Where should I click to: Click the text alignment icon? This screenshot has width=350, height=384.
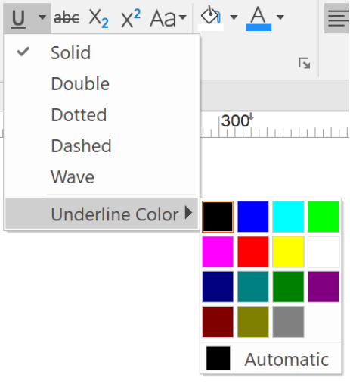337,18
